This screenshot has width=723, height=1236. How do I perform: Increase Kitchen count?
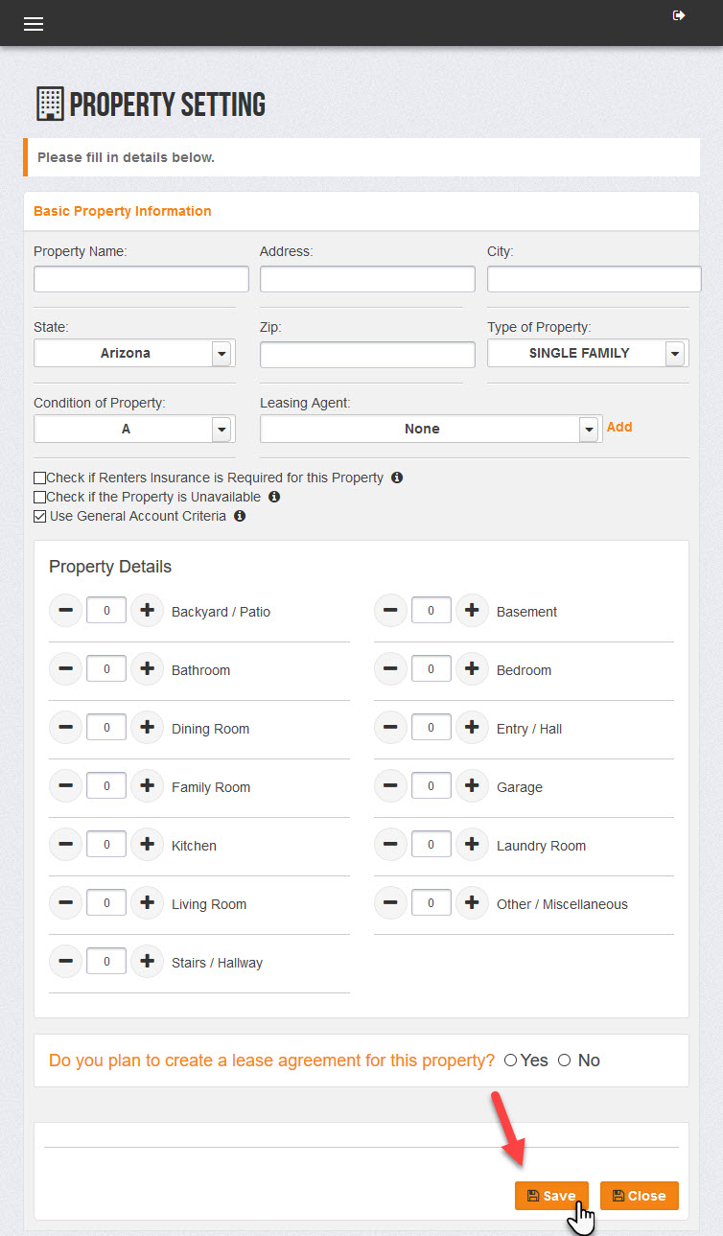pos(147,845)
